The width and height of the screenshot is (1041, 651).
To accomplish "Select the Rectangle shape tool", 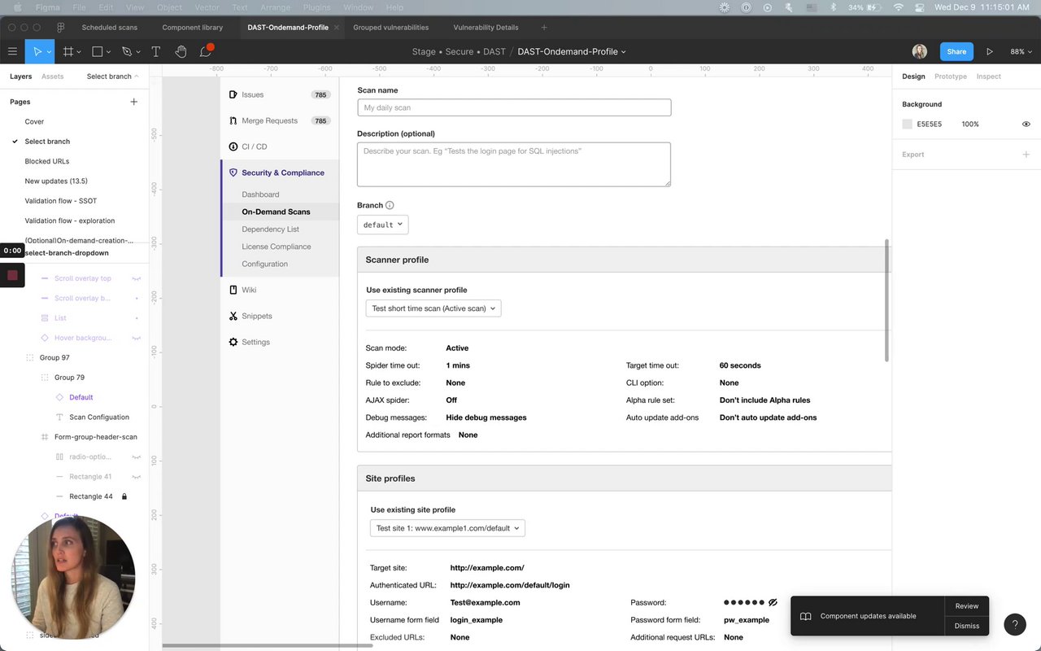I will [x=98, y=51].
